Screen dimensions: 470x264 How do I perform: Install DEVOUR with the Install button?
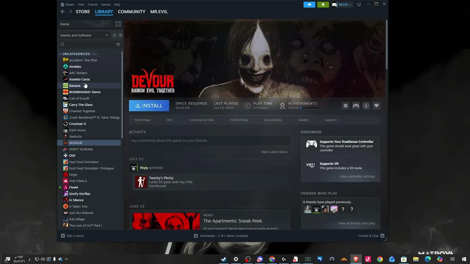[x=149, y=106]
